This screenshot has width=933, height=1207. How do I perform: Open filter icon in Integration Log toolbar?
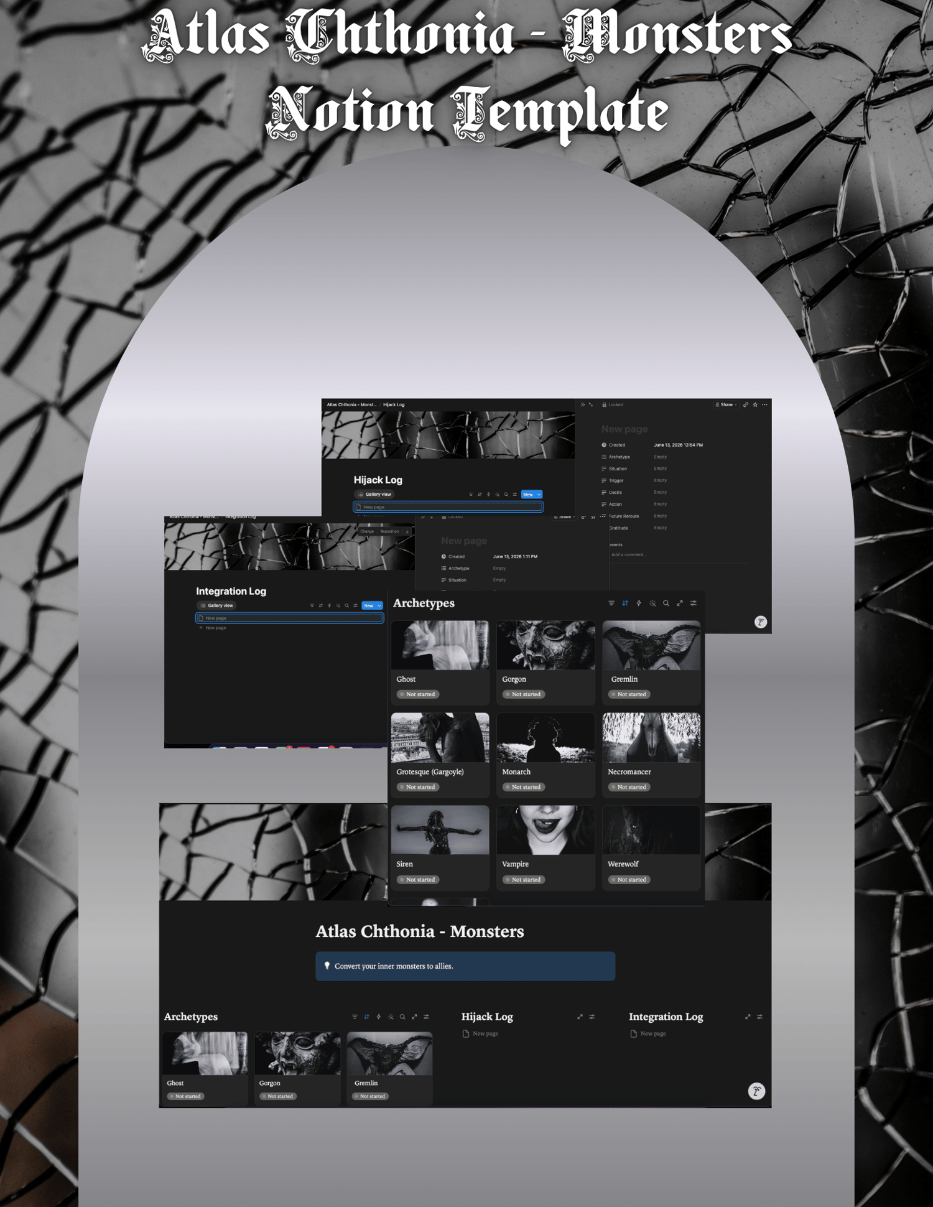(x=312, y=605)
